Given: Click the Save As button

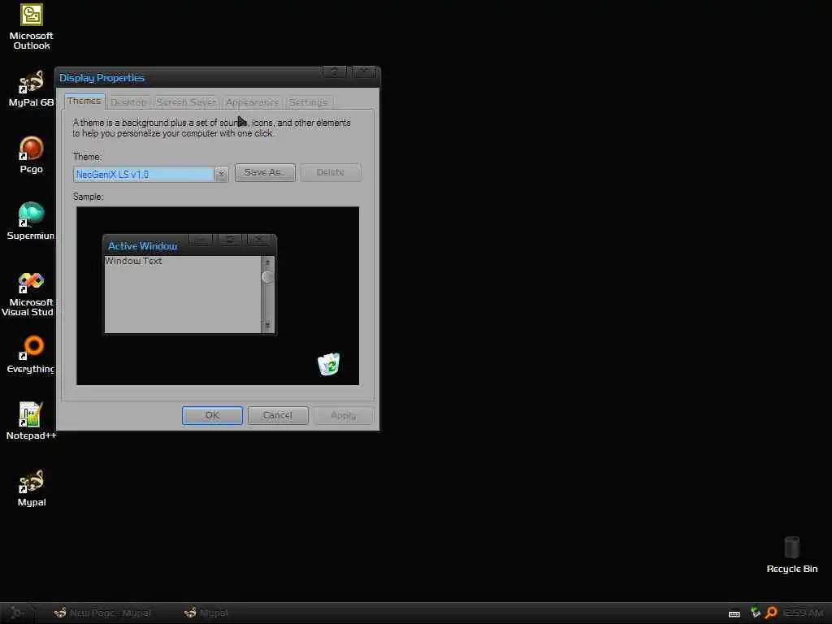Looking at the screenshot, I should click(x=265, y=172).
